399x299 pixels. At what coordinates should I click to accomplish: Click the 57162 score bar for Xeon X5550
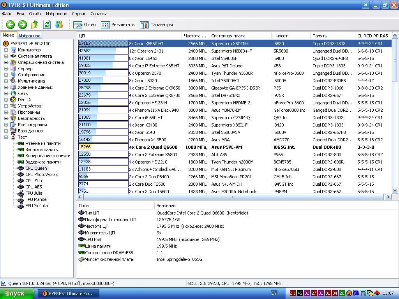[103, 44]
